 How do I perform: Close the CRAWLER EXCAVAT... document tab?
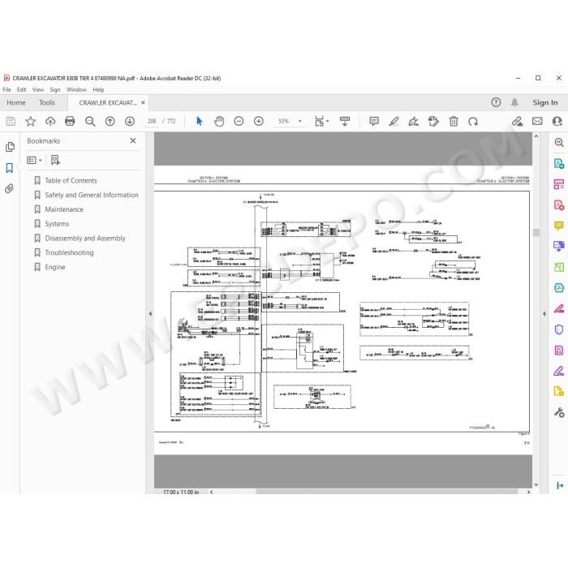click(x=143, y=102)
